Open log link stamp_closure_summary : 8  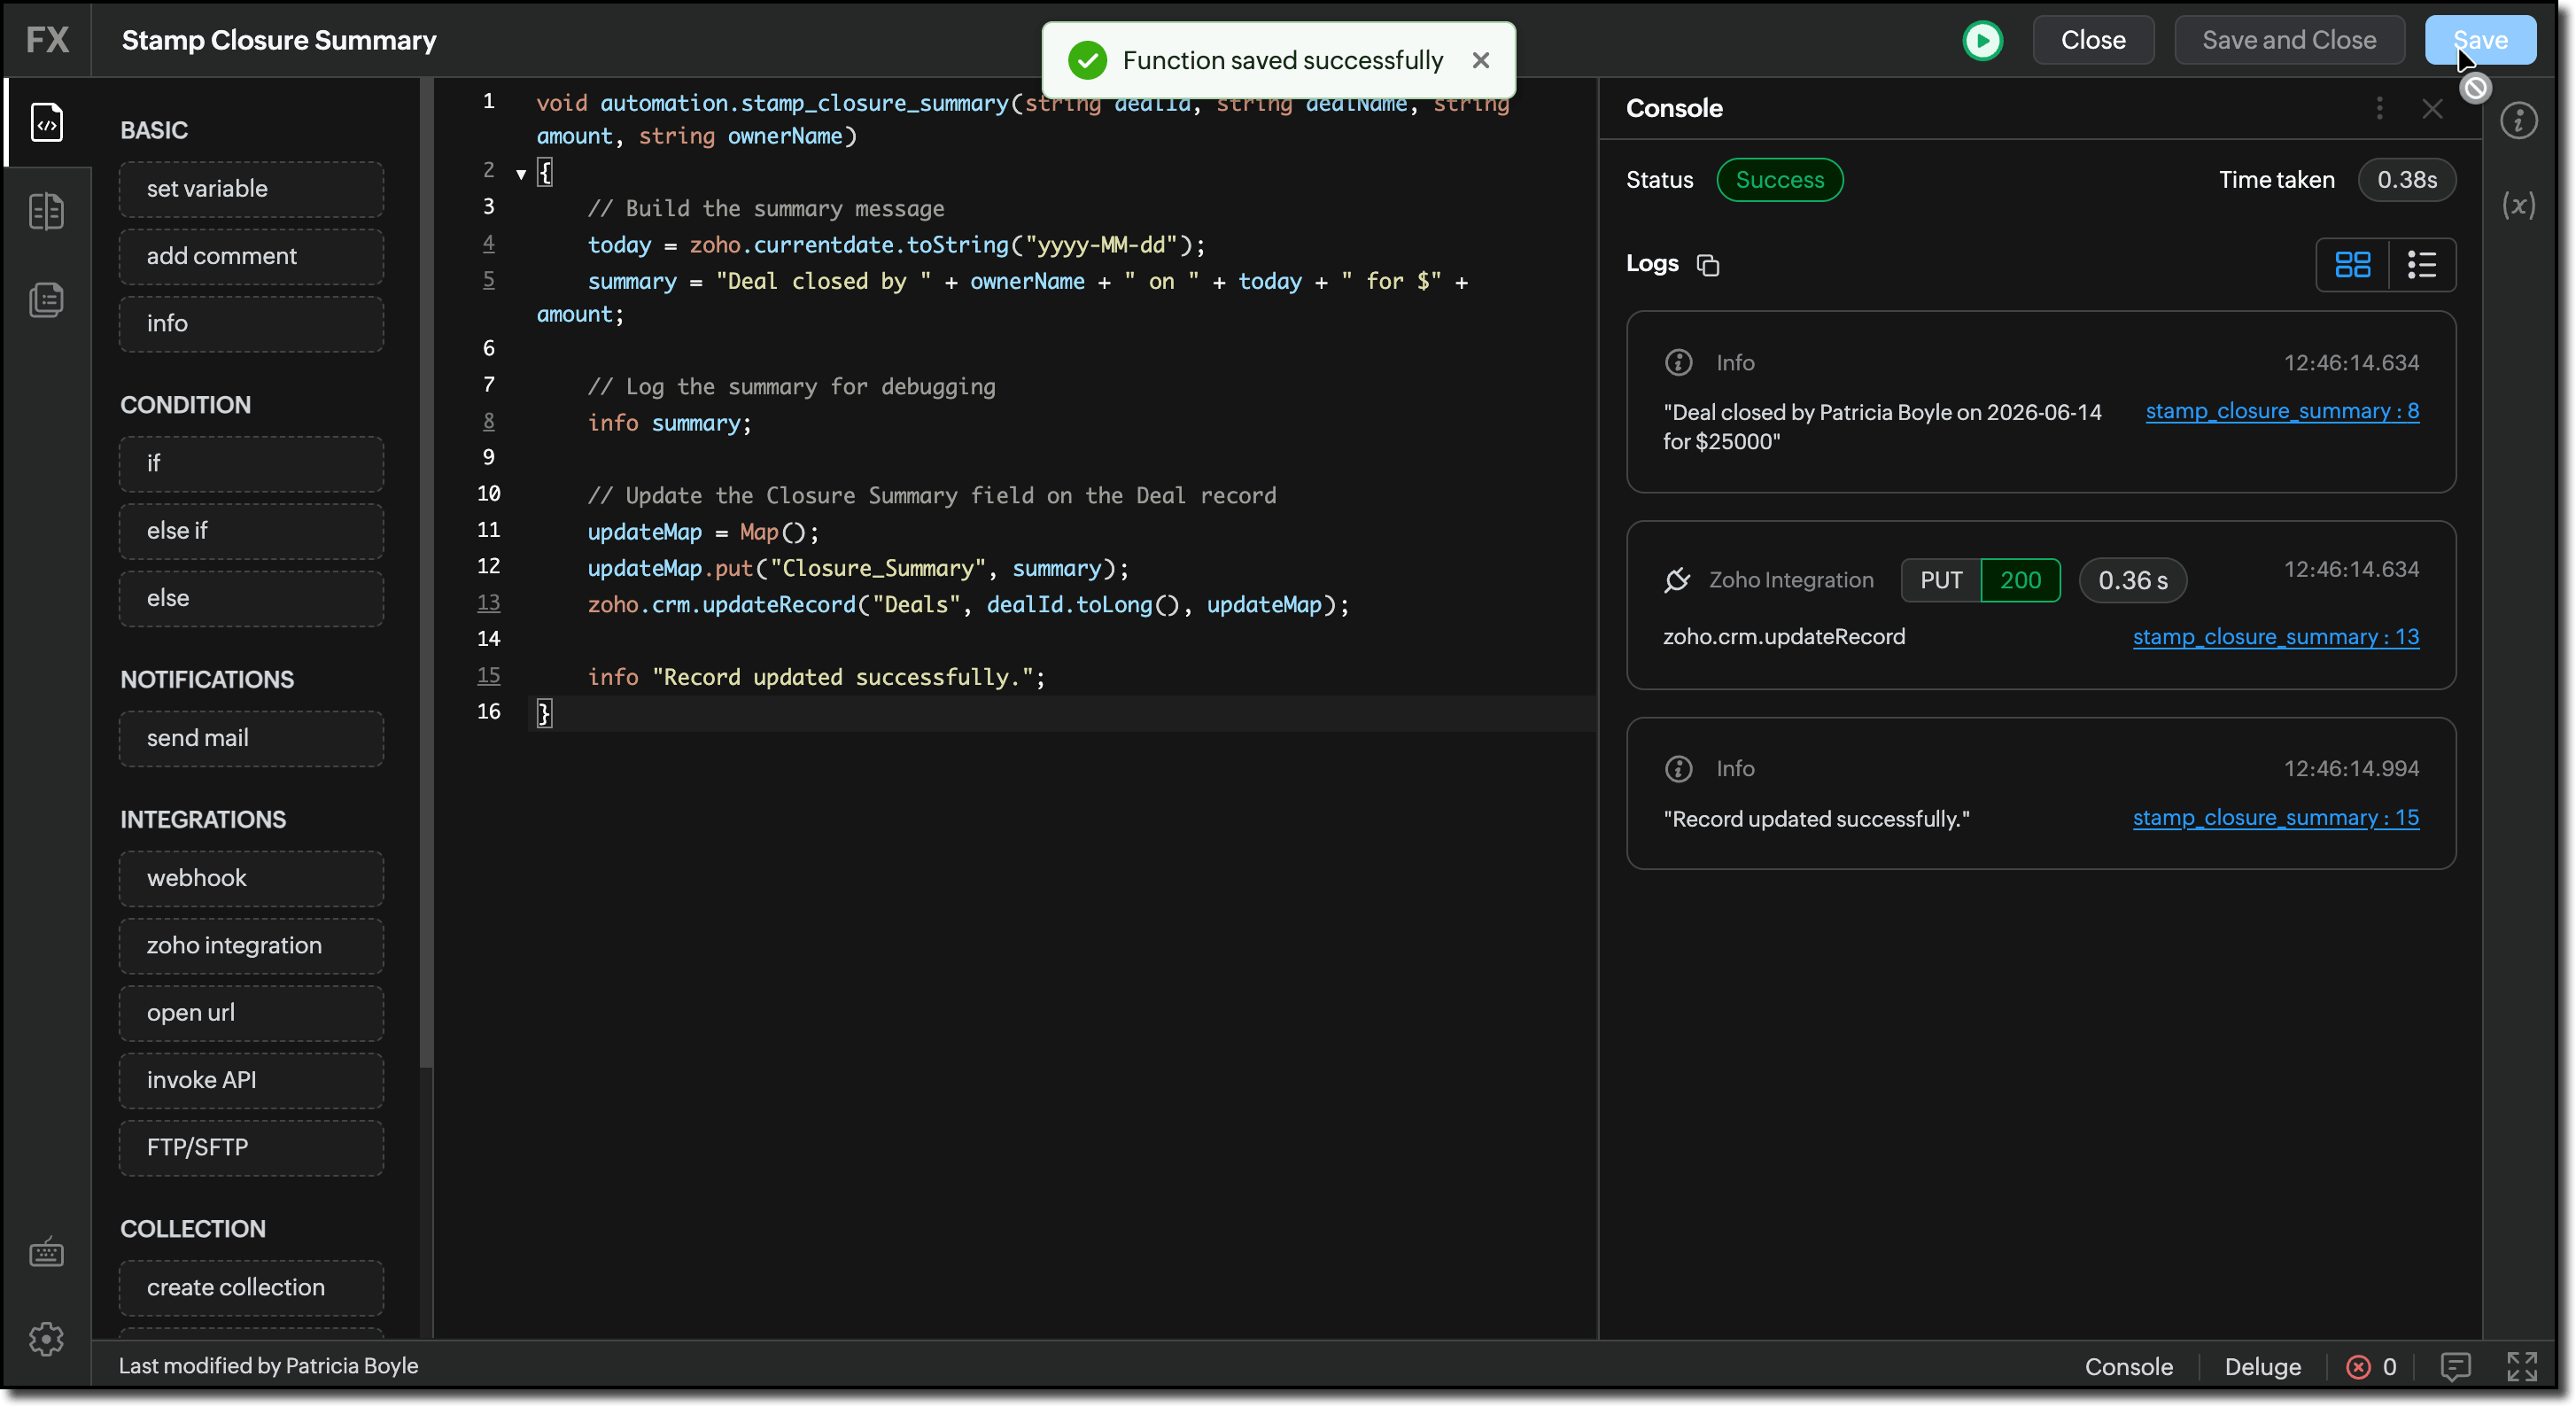point(2281,411)
